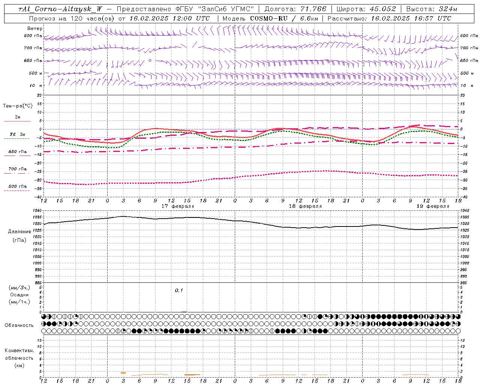Click the station name rAl_Gorno-Altaysk_W in the header
Screen dimensions: 480x384
[x=60, y=9]
